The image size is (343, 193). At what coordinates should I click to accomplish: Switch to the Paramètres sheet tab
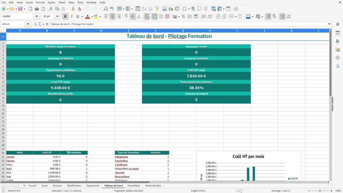[x=134, y=186]
